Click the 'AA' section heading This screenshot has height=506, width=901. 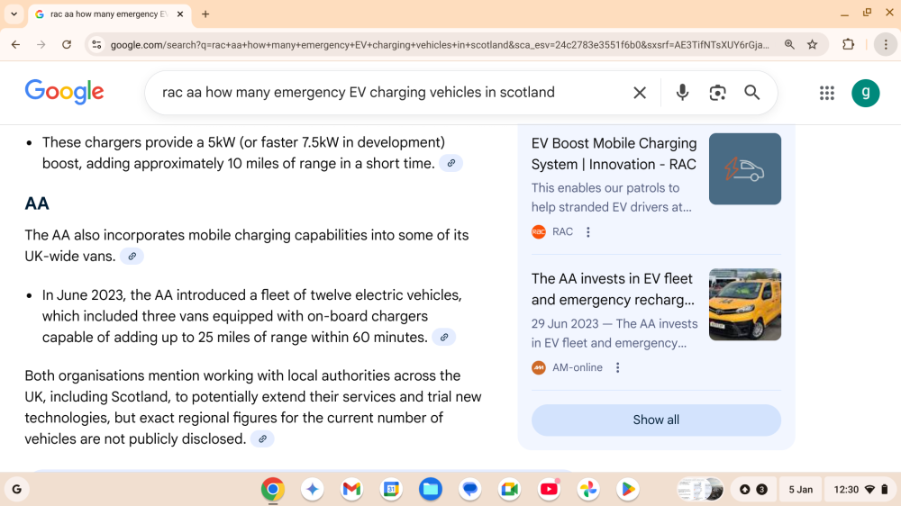pyautogui.click(x=37, y=203)
